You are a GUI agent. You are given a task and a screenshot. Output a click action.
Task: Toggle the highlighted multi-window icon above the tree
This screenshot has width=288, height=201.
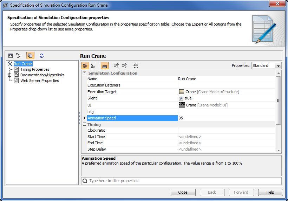tap(30, 56)
